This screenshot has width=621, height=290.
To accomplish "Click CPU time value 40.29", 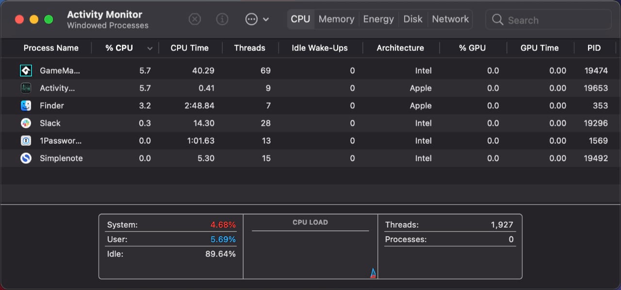I will coord(203,71).
